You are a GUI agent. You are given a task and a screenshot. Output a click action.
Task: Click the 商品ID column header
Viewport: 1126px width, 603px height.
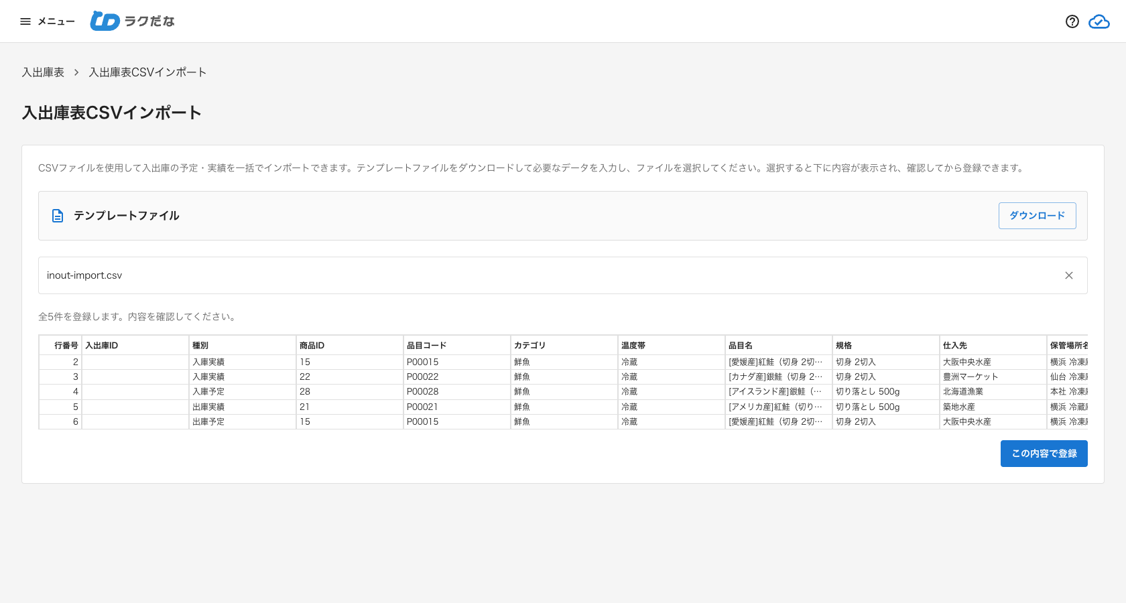click(x=350, y=346)
